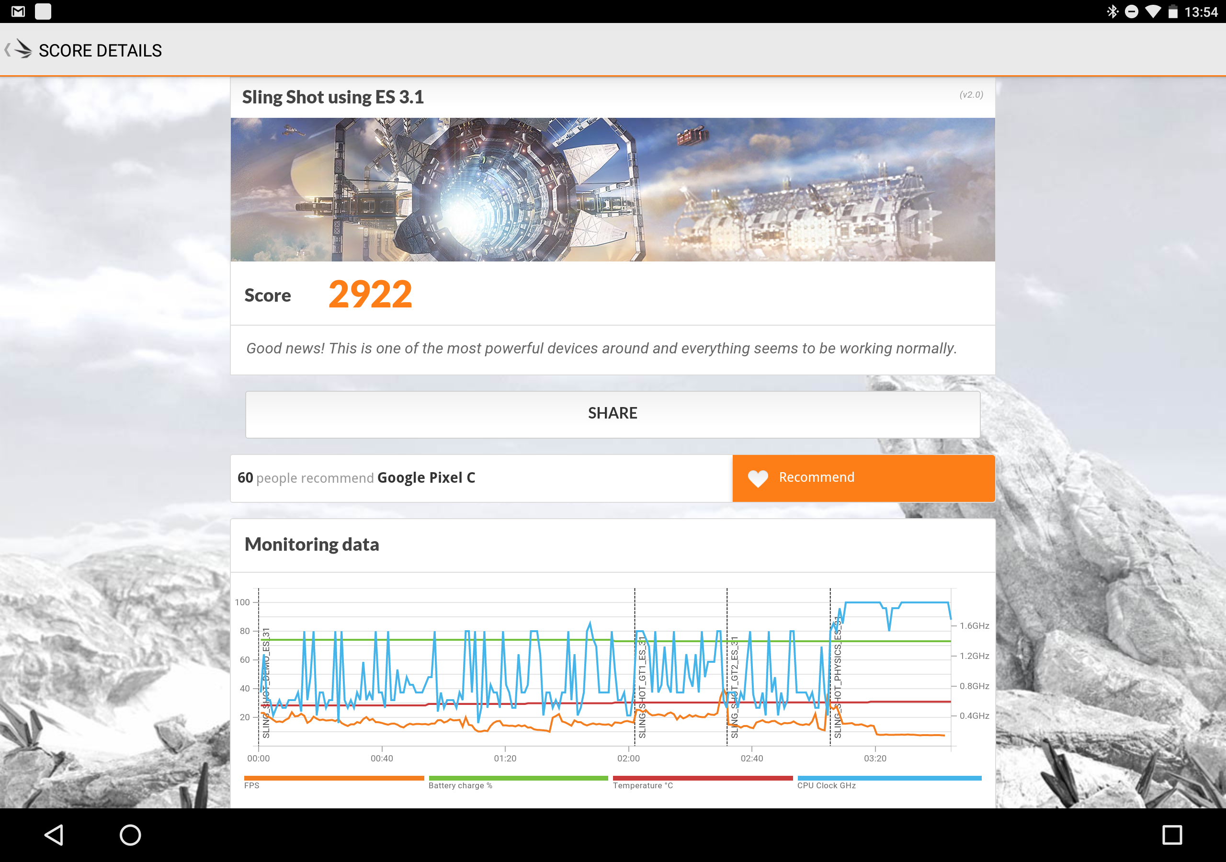
Task: Tap the Android home navigation button
Action: coord(130,834)
